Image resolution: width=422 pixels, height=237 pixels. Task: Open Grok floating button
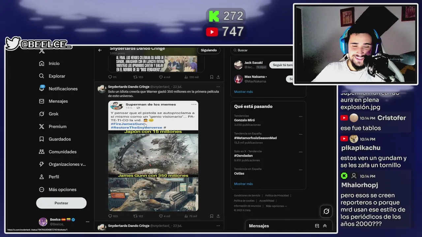(x=326, y=211)
